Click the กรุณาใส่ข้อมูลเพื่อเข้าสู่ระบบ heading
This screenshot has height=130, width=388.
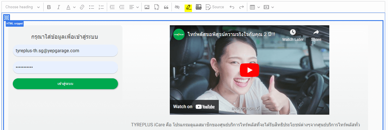(65, 37)
